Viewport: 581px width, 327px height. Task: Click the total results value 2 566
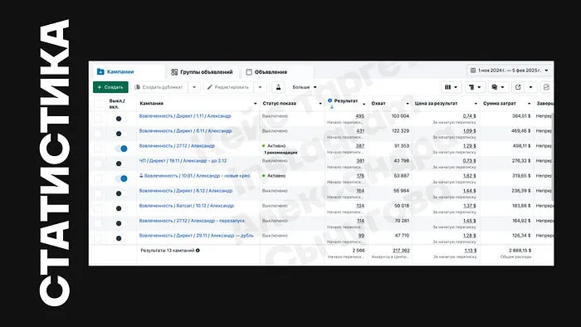[359, 251]
